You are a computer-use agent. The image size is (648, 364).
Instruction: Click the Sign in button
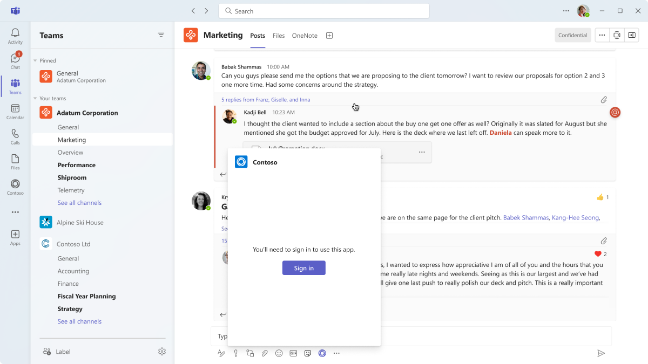[304, 268]
